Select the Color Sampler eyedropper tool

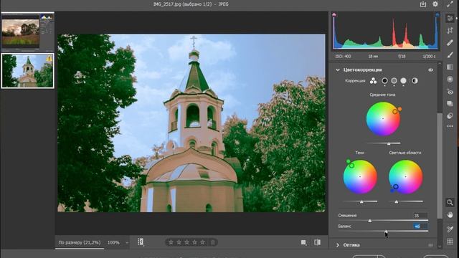450,229
